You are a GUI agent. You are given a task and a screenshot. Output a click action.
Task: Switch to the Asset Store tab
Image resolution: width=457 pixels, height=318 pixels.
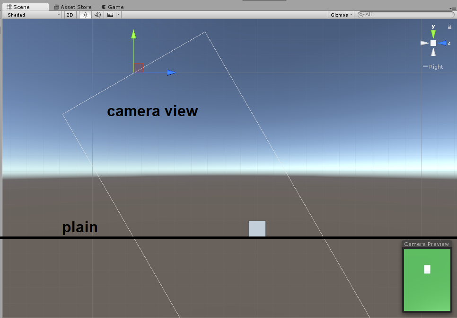pos(73,7)
